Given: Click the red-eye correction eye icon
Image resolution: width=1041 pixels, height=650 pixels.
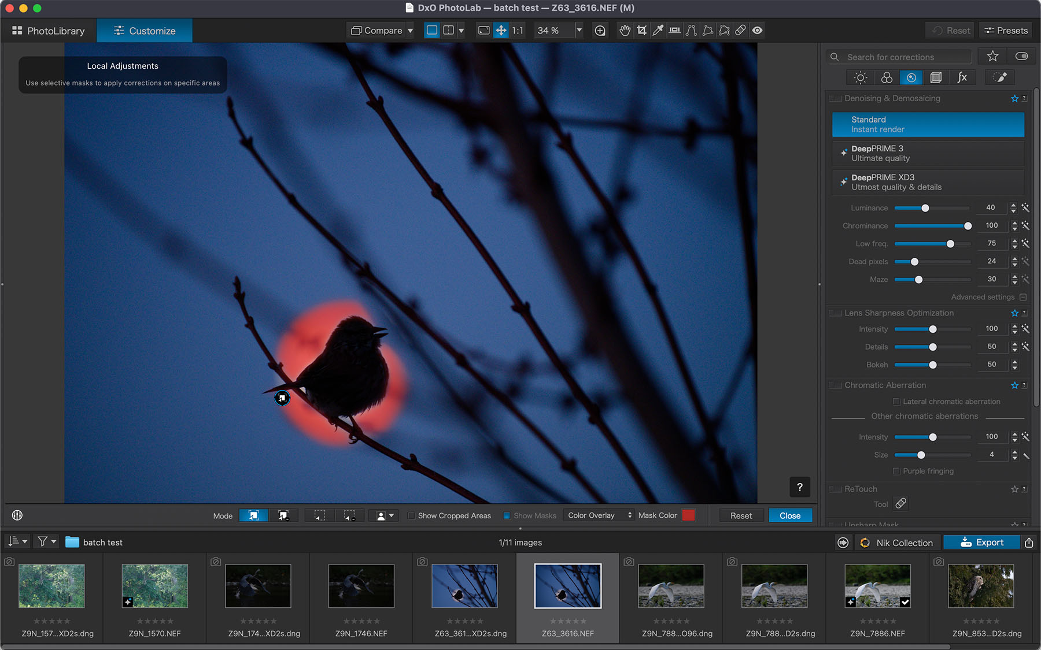Looking at the screenshot, I should pos(757,31).
